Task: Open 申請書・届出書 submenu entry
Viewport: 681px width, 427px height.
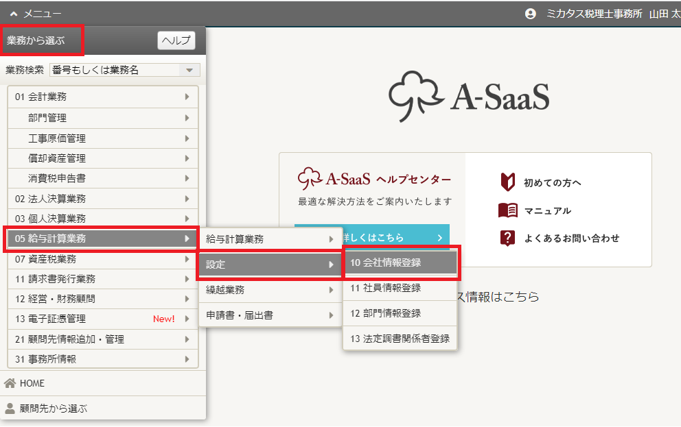Action: click(x=270, y=315)
